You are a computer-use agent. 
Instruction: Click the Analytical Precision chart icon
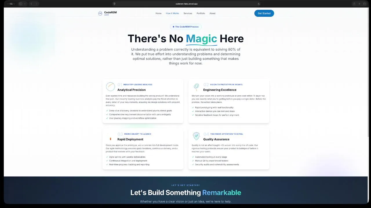pos(110,87)
